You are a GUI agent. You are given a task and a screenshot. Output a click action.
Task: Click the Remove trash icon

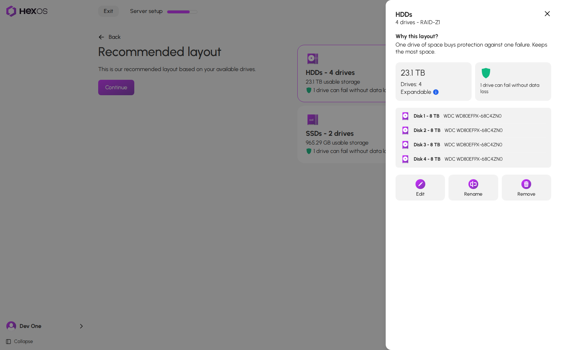pos(526,184)
